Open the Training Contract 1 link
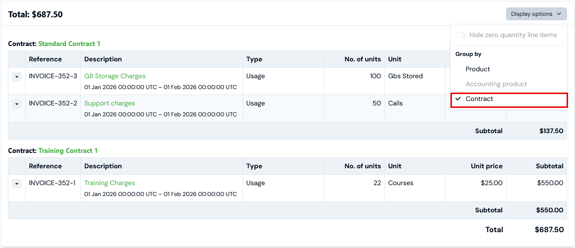Screen dimensions: 575x248 tap(68, 150)
